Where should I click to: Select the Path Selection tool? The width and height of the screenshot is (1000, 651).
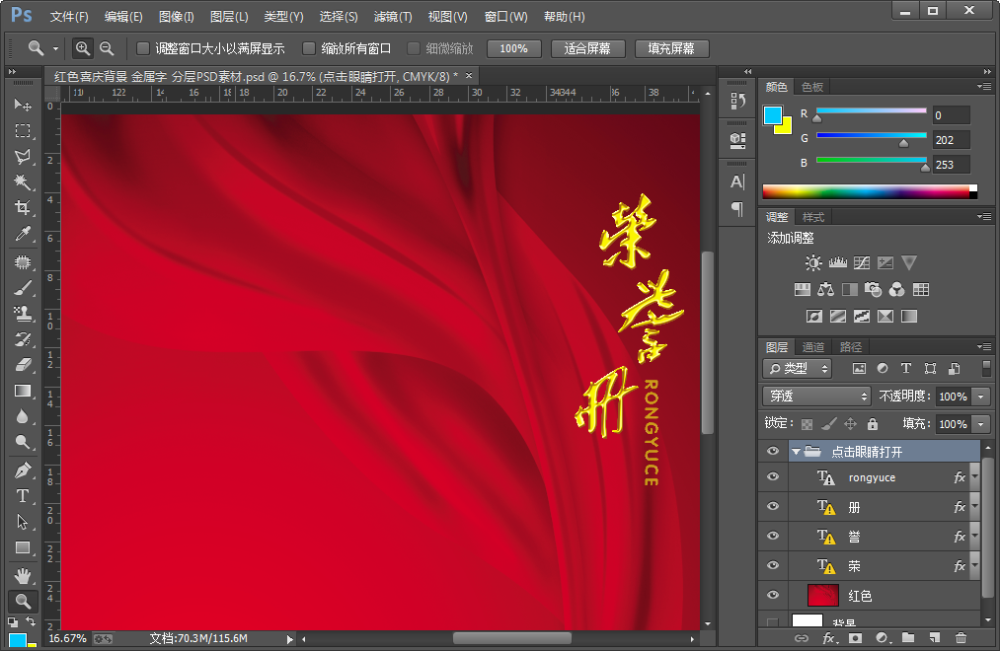pos(23,522)
